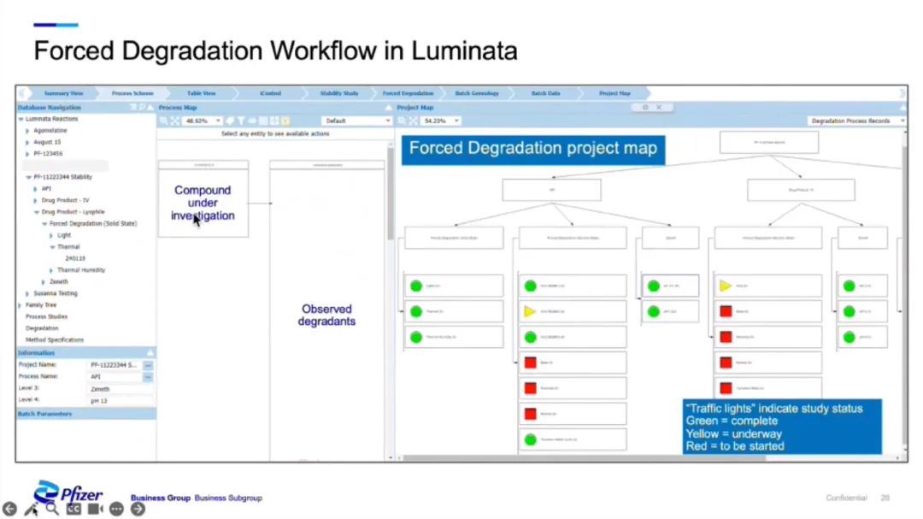Collapse the Process Map panel arrow
923x519 pixels.
point(388,107)
